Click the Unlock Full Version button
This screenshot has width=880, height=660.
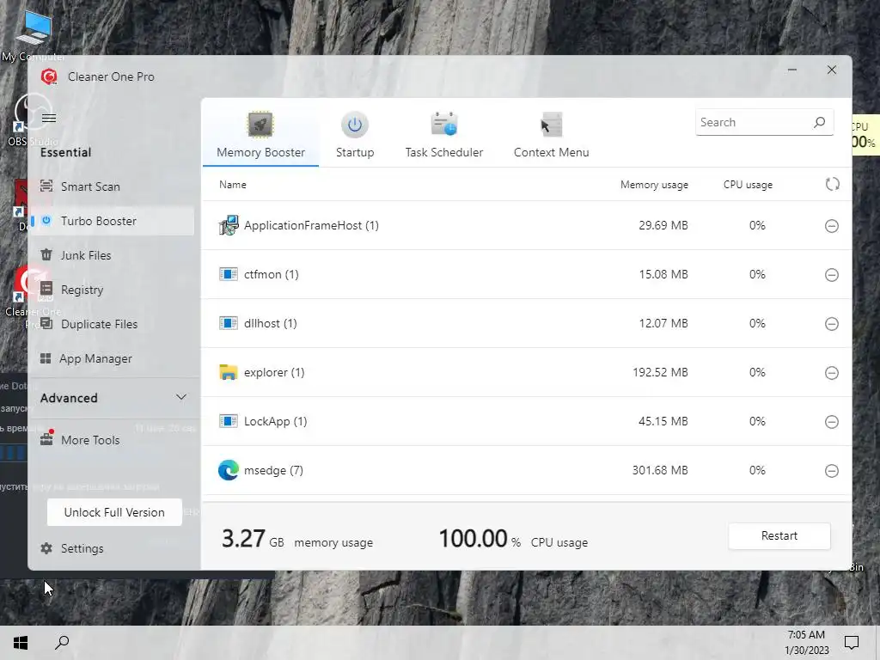tap(114, 512)
